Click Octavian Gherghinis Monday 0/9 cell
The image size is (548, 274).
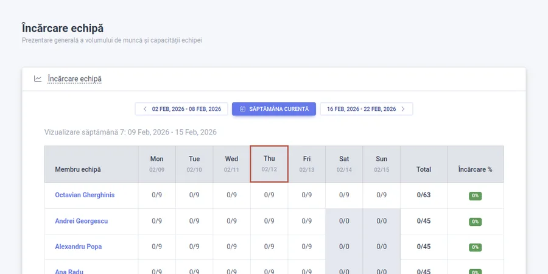(x=157, y=195)
